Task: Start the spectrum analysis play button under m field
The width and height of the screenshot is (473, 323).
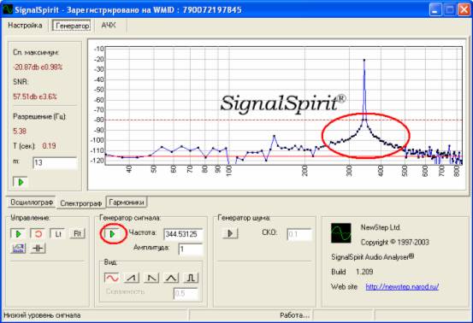Action: [20, 182]
